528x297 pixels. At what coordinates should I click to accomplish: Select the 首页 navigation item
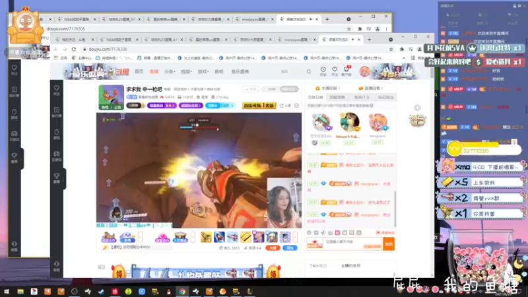139,71
